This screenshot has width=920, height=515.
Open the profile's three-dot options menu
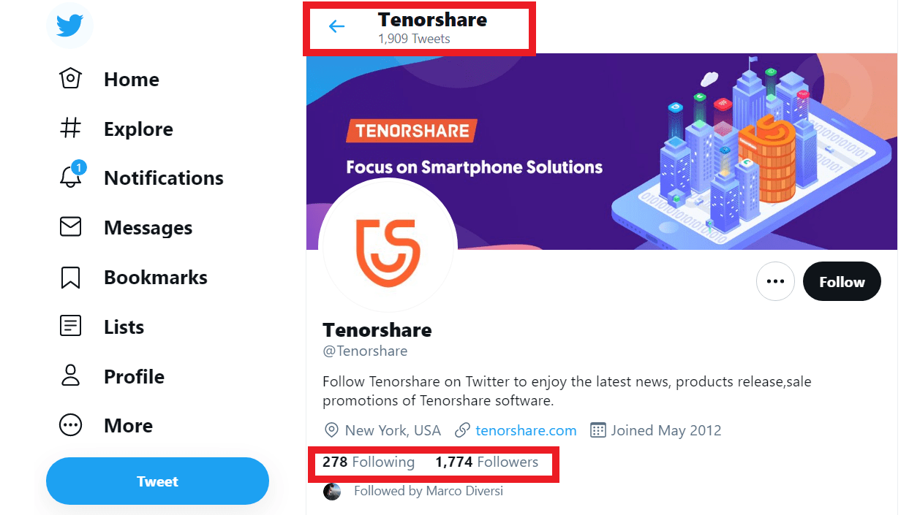point(775,281)
